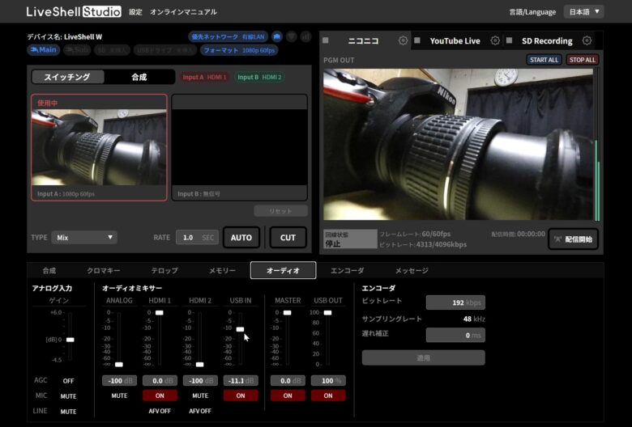Open YouTube Live settings gear

[x=495, y=40]
